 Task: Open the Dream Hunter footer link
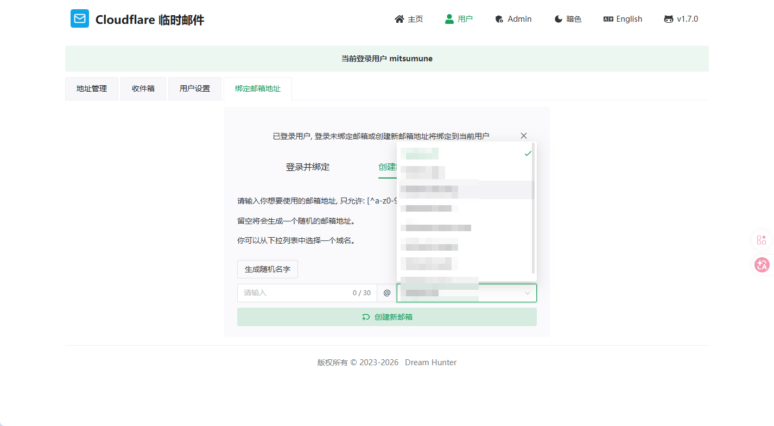[431, 363]
